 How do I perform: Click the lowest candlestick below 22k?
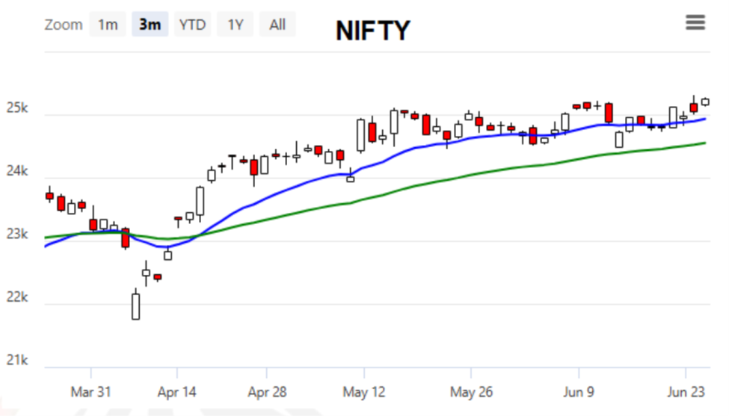click(x=136, y=305)
